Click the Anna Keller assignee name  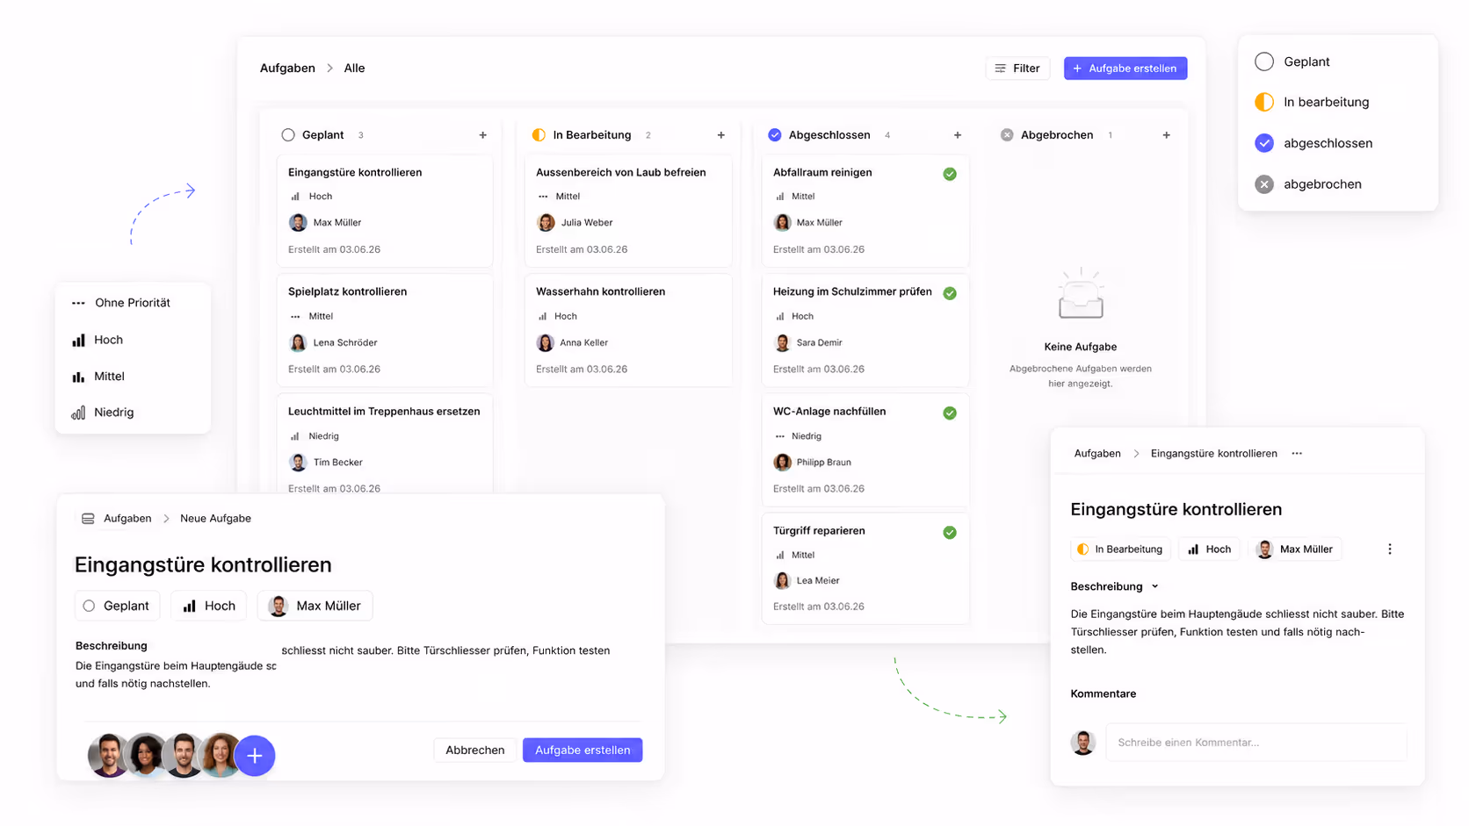[x=584, y=342]
